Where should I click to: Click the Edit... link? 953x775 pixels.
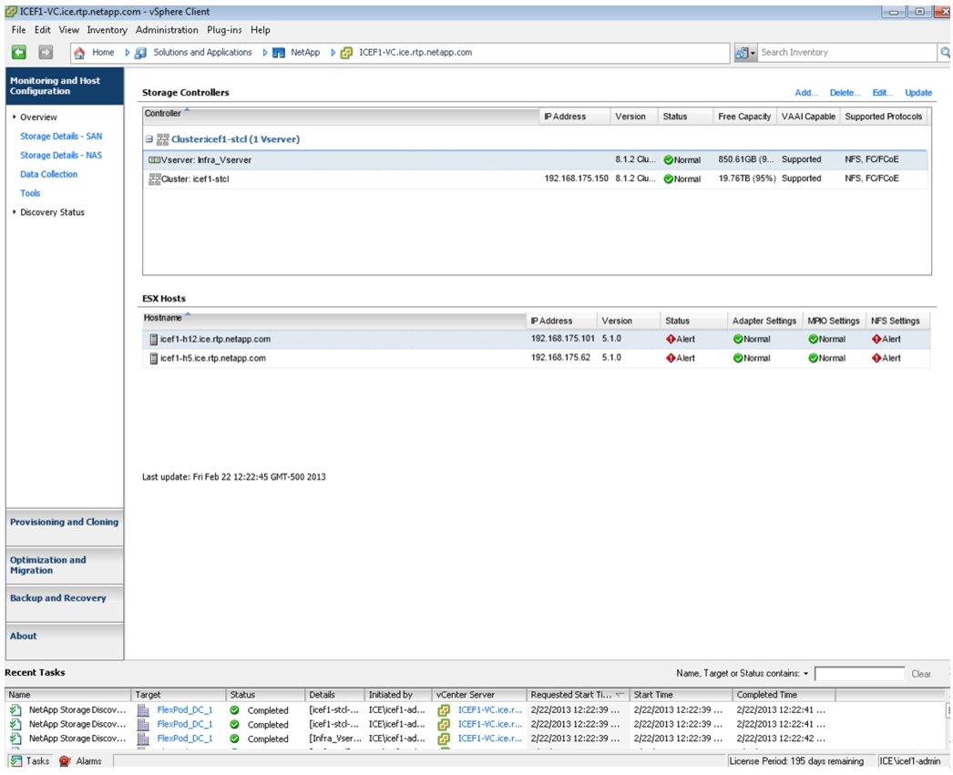tap(883, 93)
